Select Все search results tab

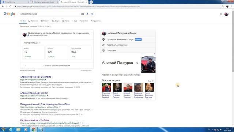coord(23,21)
